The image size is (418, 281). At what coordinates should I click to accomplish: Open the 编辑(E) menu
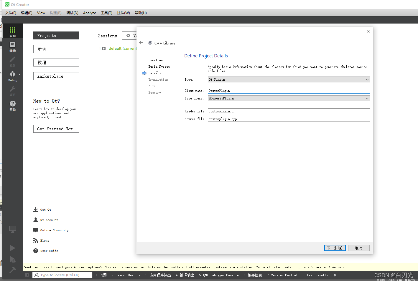coord(27,13)
